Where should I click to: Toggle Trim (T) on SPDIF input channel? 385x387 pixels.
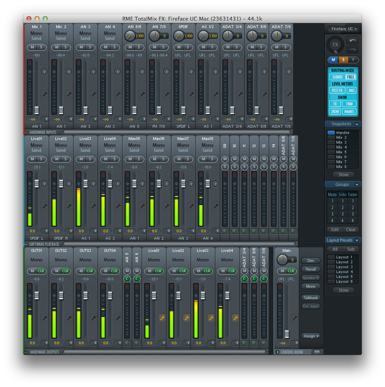pyautogui.click(x=191, y=72)
